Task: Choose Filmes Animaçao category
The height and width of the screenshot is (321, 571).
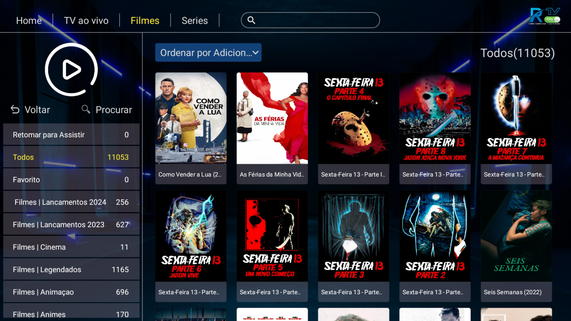Action: coord(71,292)
